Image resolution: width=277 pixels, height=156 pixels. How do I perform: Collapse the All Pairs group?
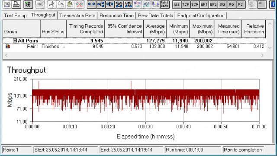click(x=15, y=41)
